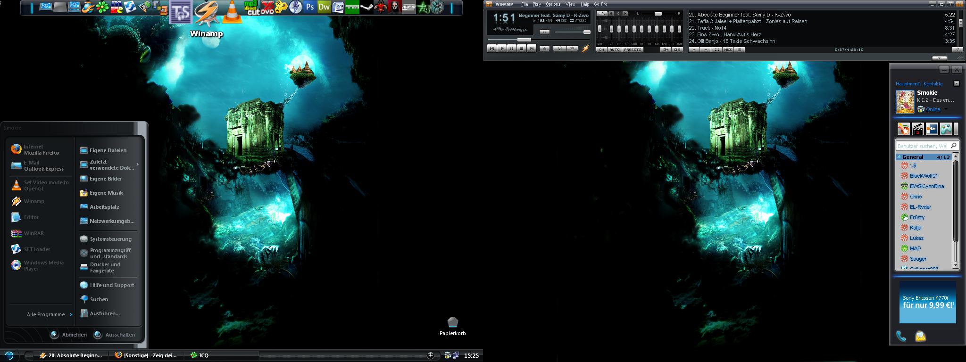Open ConvertXtoDVD from the dock
Screen dimensions: 966x362
(267, 7)
